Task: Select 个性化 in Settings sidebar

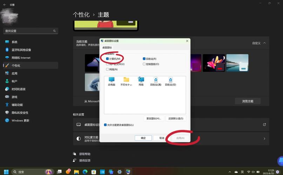Action: 31,65
